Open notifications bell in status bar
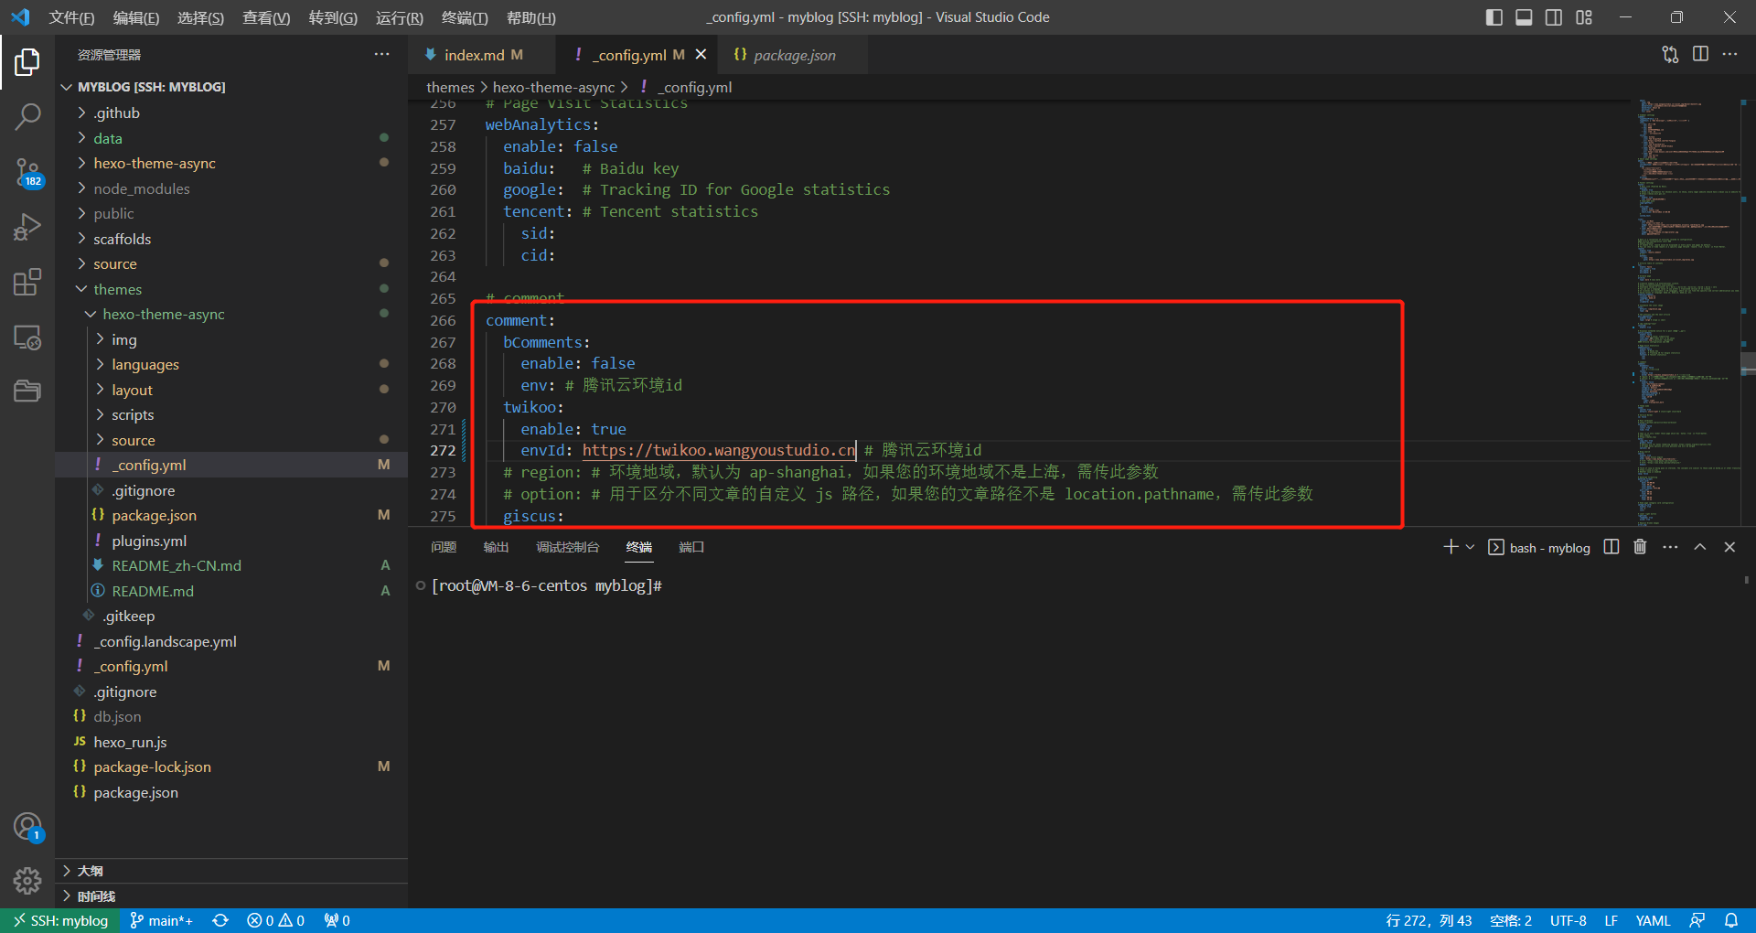 point(1731,920)
